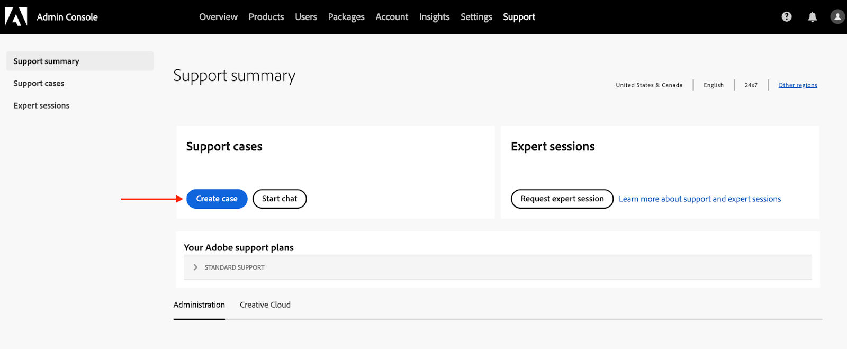Open Learn more about support link
This screenshot has width=847, height=349.
point(700,199)
